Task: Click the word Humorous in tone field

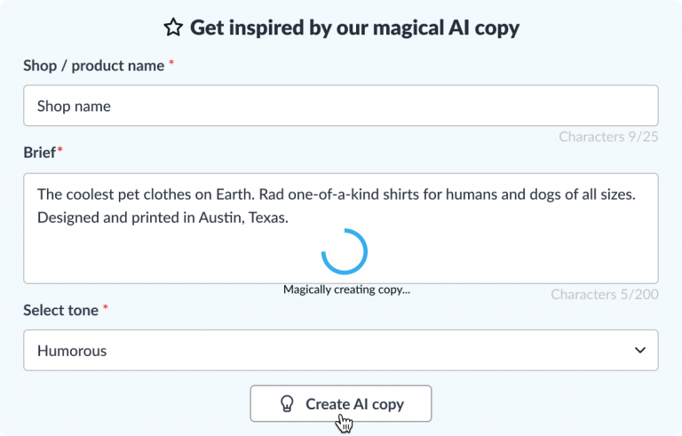Action: coord(72,351)
